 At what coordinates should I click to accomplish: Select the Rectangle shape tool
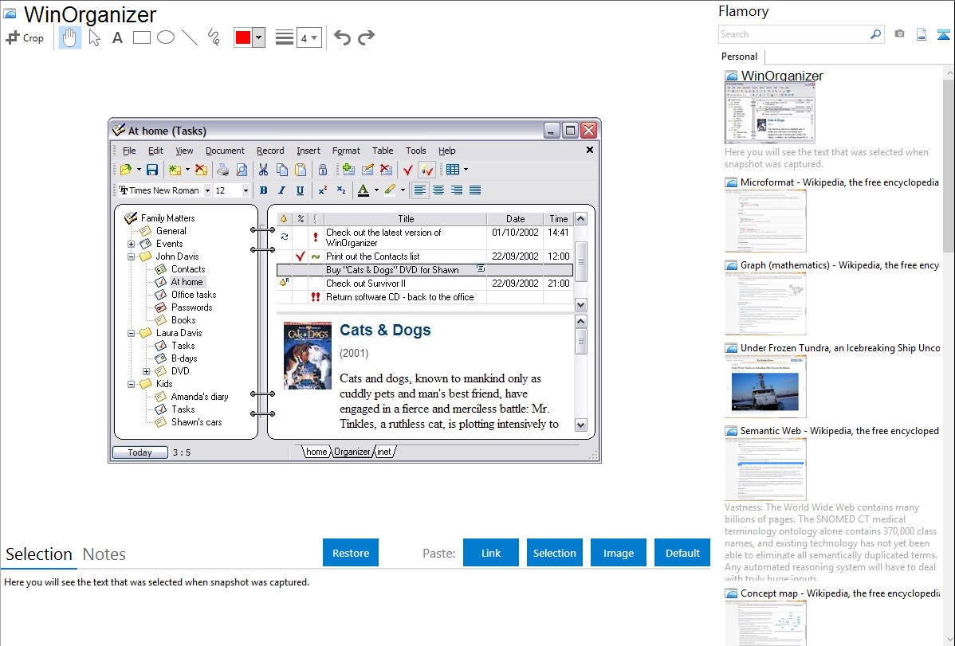[x=141, y=37]
